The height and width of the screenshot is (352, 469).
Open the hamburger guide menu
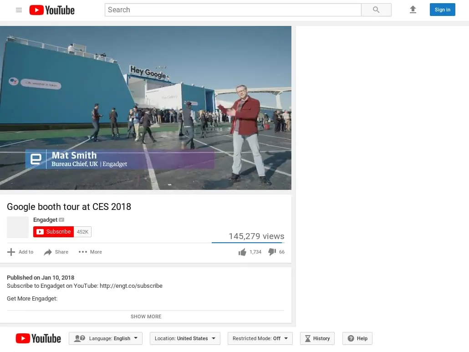pyautogui.click(x=19, y=10)
